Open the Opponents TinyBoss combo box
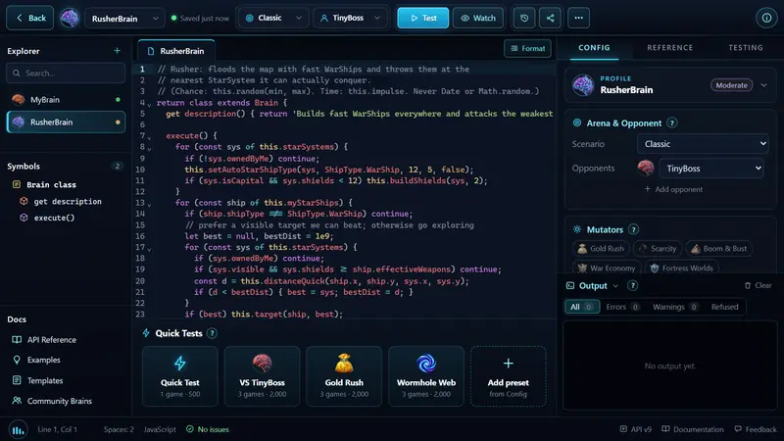784x441 pixels. click(x=711, y=169)
